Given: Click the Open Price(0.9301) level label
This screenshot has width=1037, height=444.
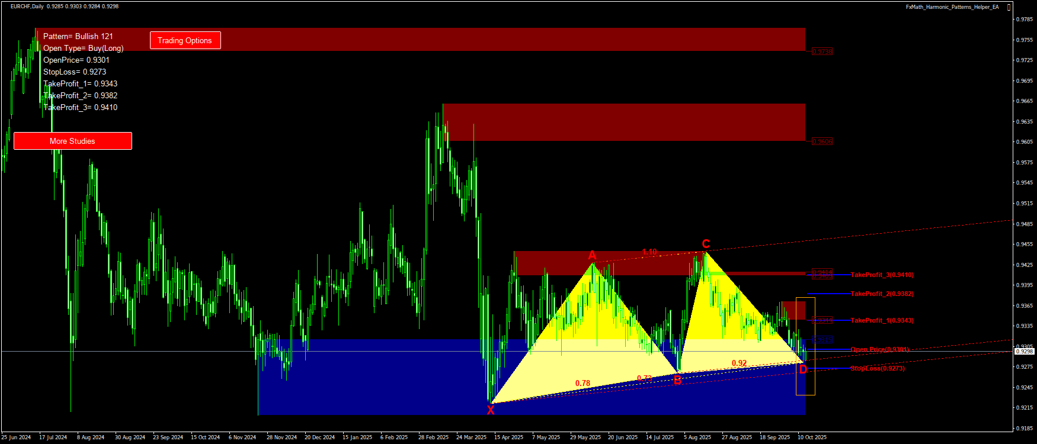Looking at the screenshot, I should coord(879,349).
